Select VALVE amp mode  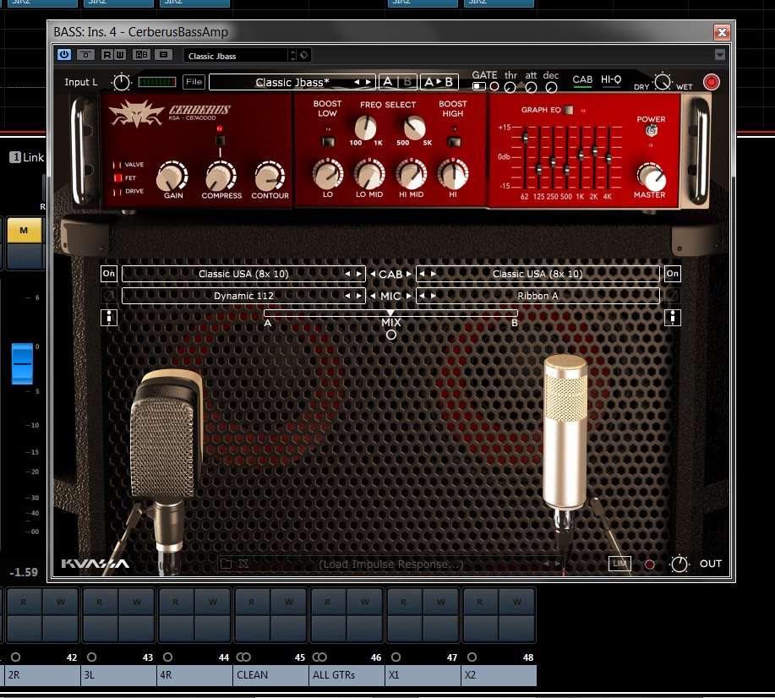click(117, 165)
